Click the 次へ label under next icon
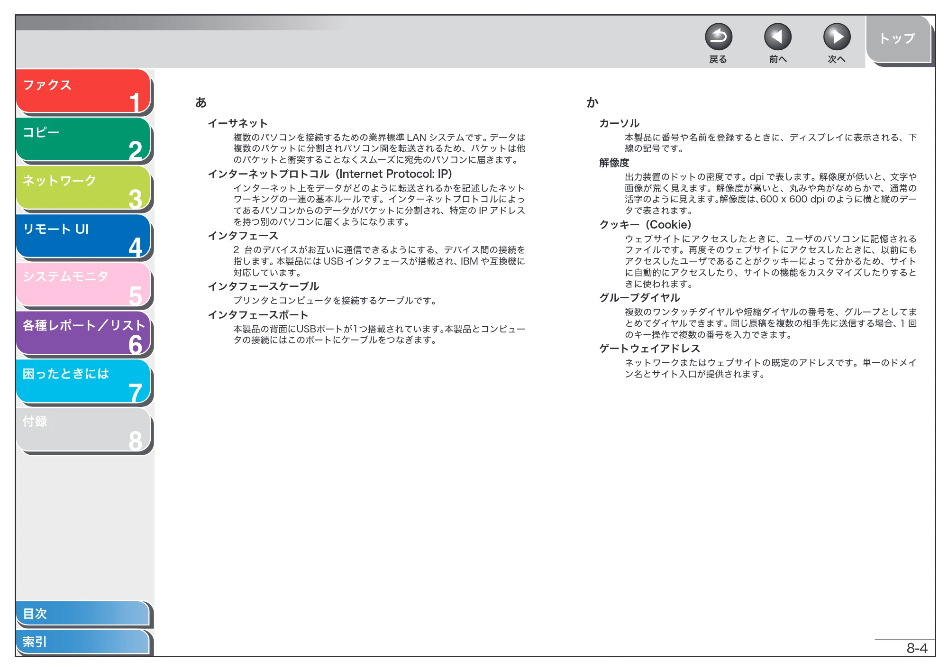948x671 pixels. (837, 59)
